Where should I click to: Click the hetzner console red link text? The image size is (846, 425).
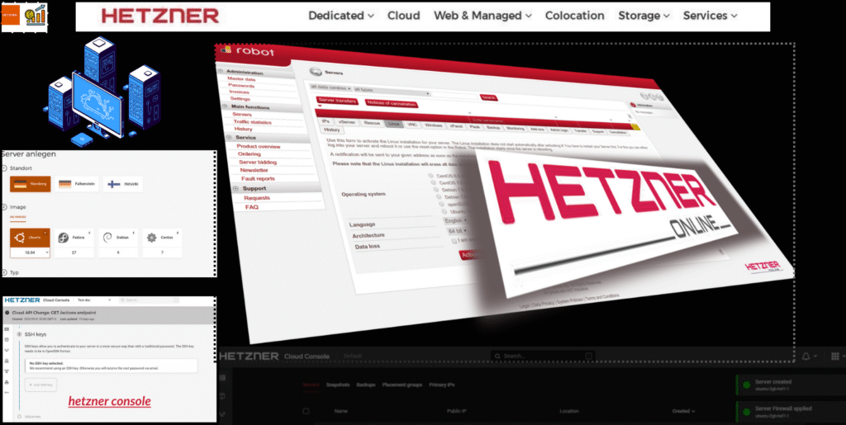[110, 401]
